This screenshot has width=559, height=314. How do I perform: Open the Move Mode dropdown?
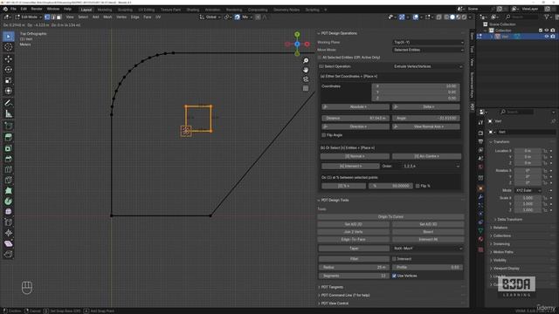[x=428, y=51]
